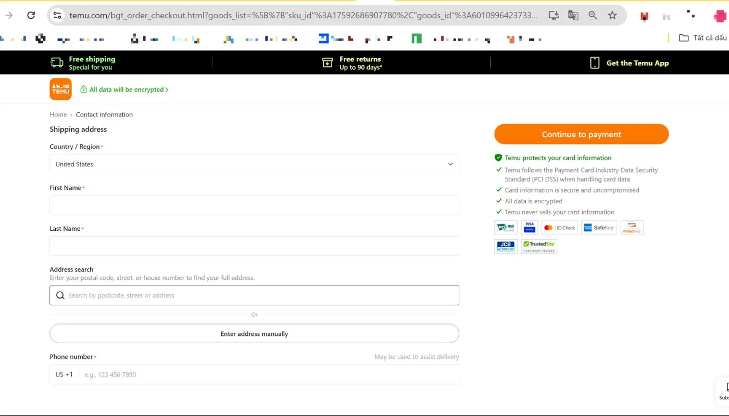Bookmark this page with the star icon

pyautogui.click(x=612, y=15)
